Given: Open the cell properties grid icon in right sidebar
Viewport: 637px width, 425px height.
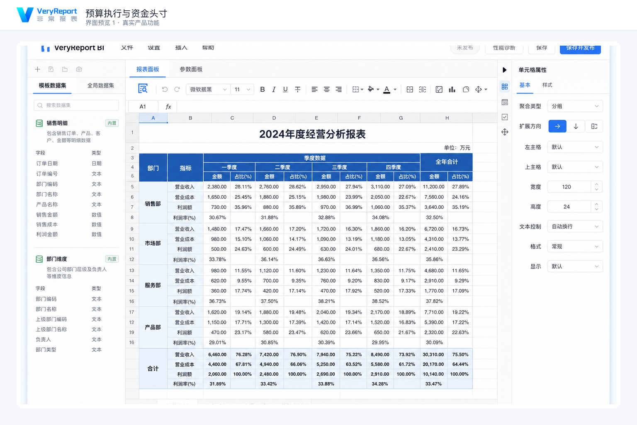Looking at the screenshot, I should 505,86.
